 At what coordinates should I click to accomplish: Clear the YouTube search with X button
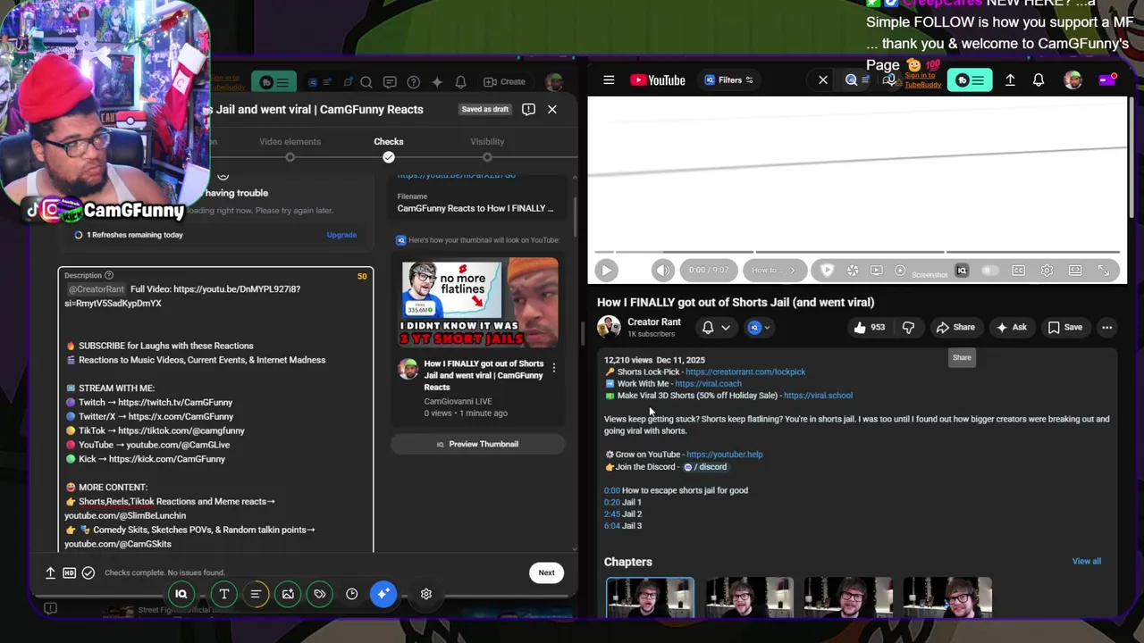(823, 80)
